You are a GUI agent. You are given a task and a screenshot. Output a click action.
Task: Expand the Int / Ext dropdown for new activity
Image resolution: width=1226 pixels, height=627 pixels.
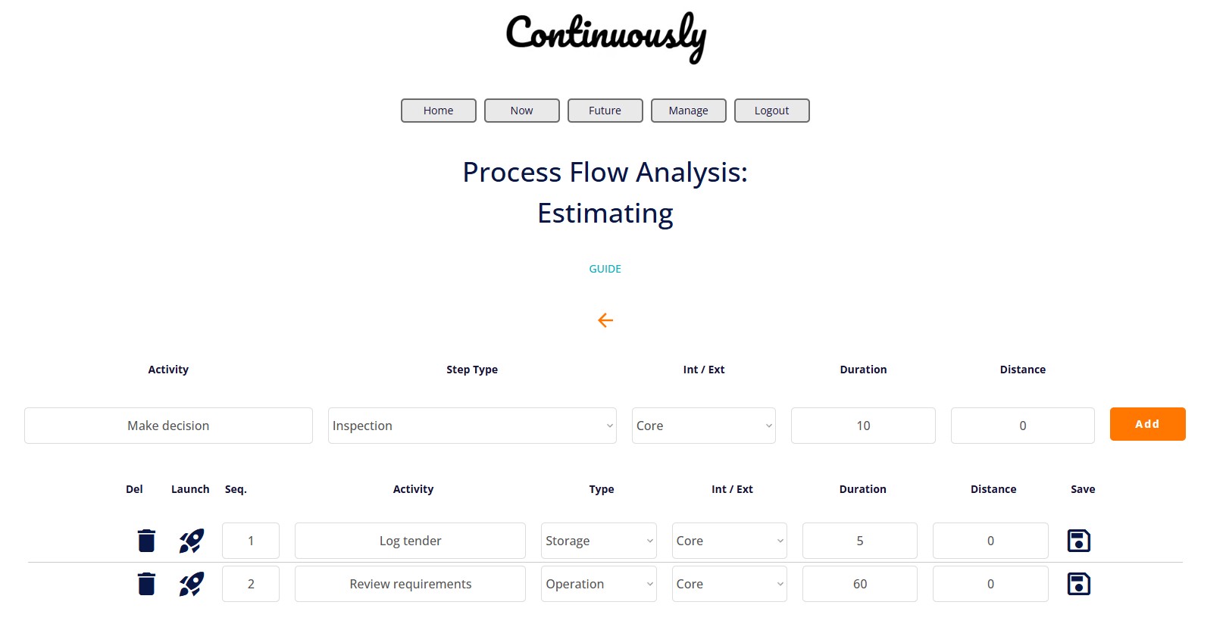point(703,426)
